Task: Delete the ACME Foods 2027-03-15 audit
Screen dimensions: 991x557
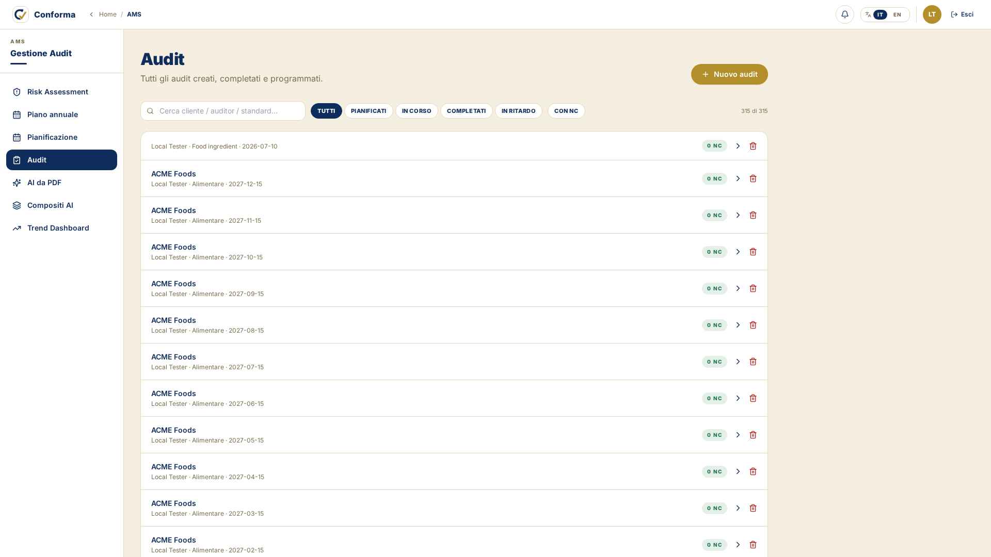Action: coord(753,508)
